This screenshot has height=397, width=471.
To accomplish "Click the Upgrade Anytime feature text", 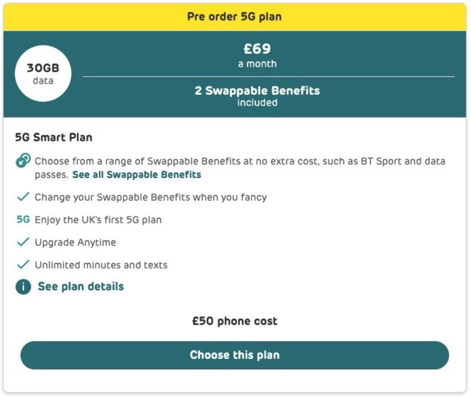I will [75, 243].
